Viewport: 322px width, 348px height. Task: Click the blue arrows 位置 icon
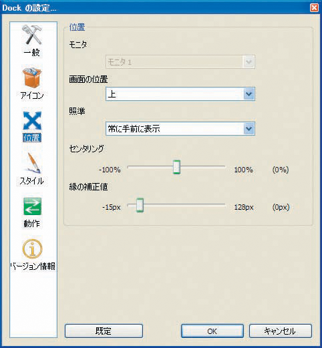[32, 121]
